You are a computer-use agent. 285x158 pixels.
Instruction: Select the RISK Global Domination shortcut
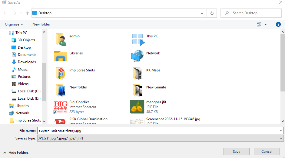point(81,121)
